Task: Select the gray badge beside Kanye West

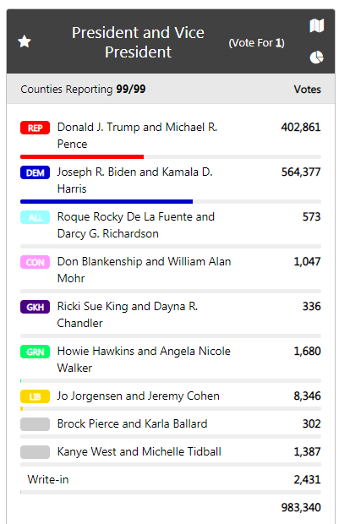Action: [36, 452]
